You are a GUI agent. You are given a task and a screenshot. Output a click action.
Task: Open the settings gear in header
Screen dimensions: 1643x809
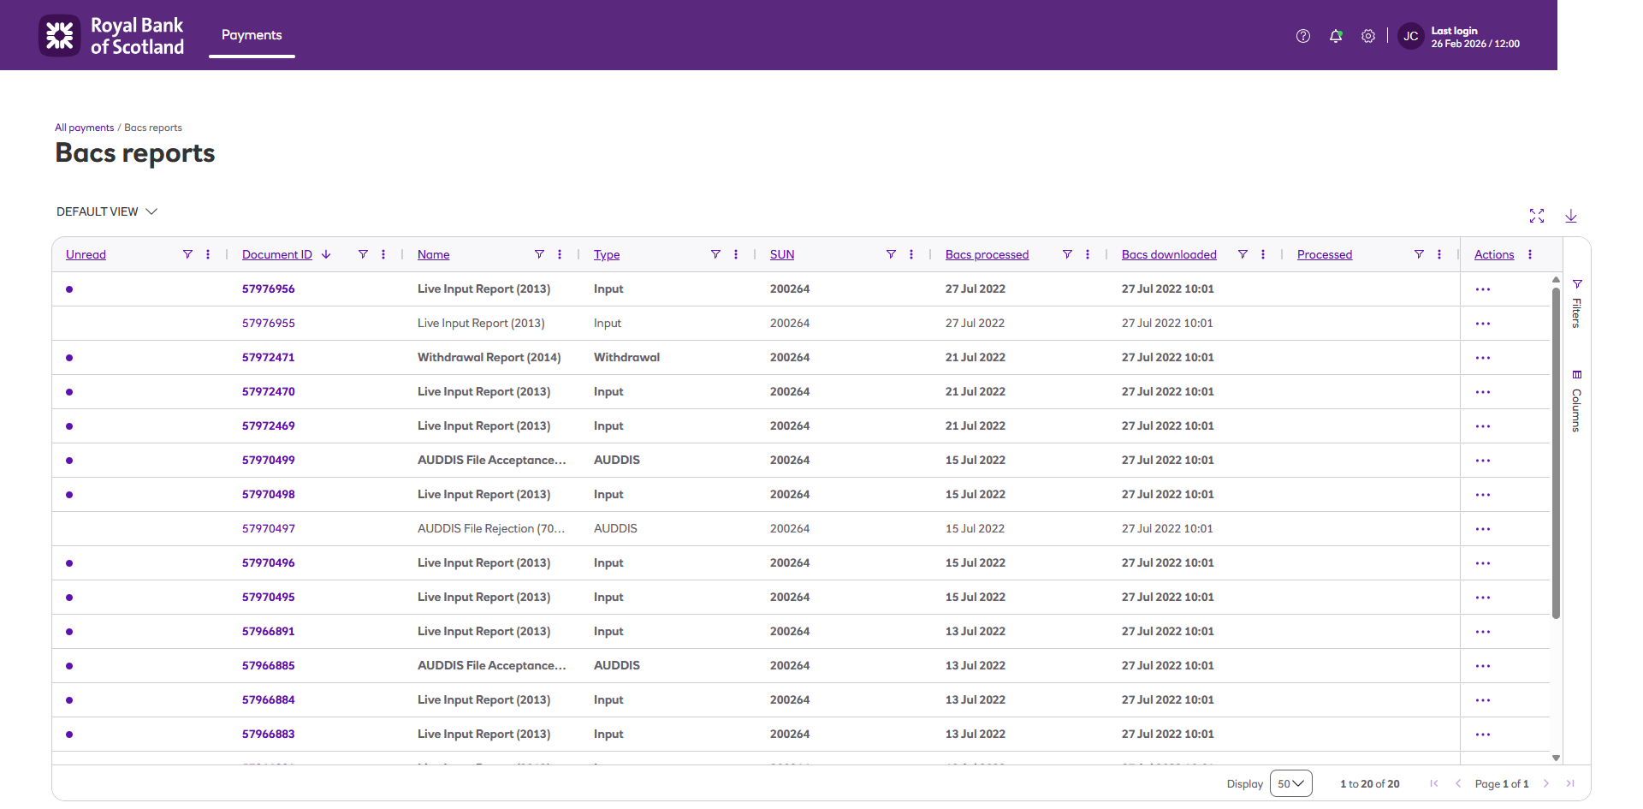[x=1367, y=36]
